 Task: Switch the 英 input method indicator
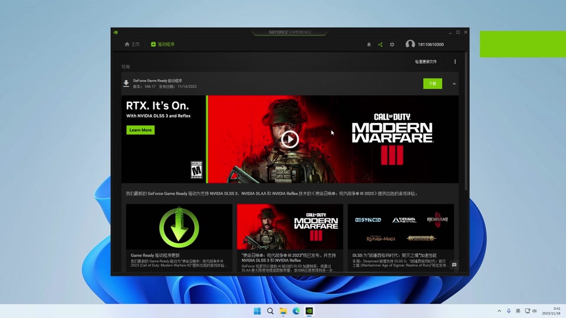coord(518,311)
